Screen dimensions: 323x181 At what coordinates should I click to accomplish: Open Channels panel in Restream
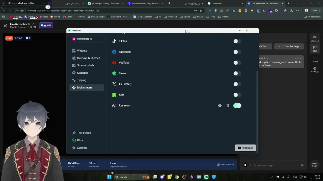[x=315, y=38]
